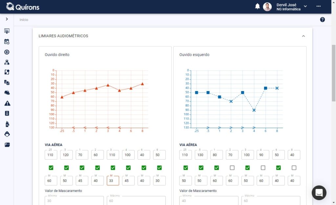Edit right ear Via Aérea frequency 4 field (100)
336x205 pixels.
(128, 155)
